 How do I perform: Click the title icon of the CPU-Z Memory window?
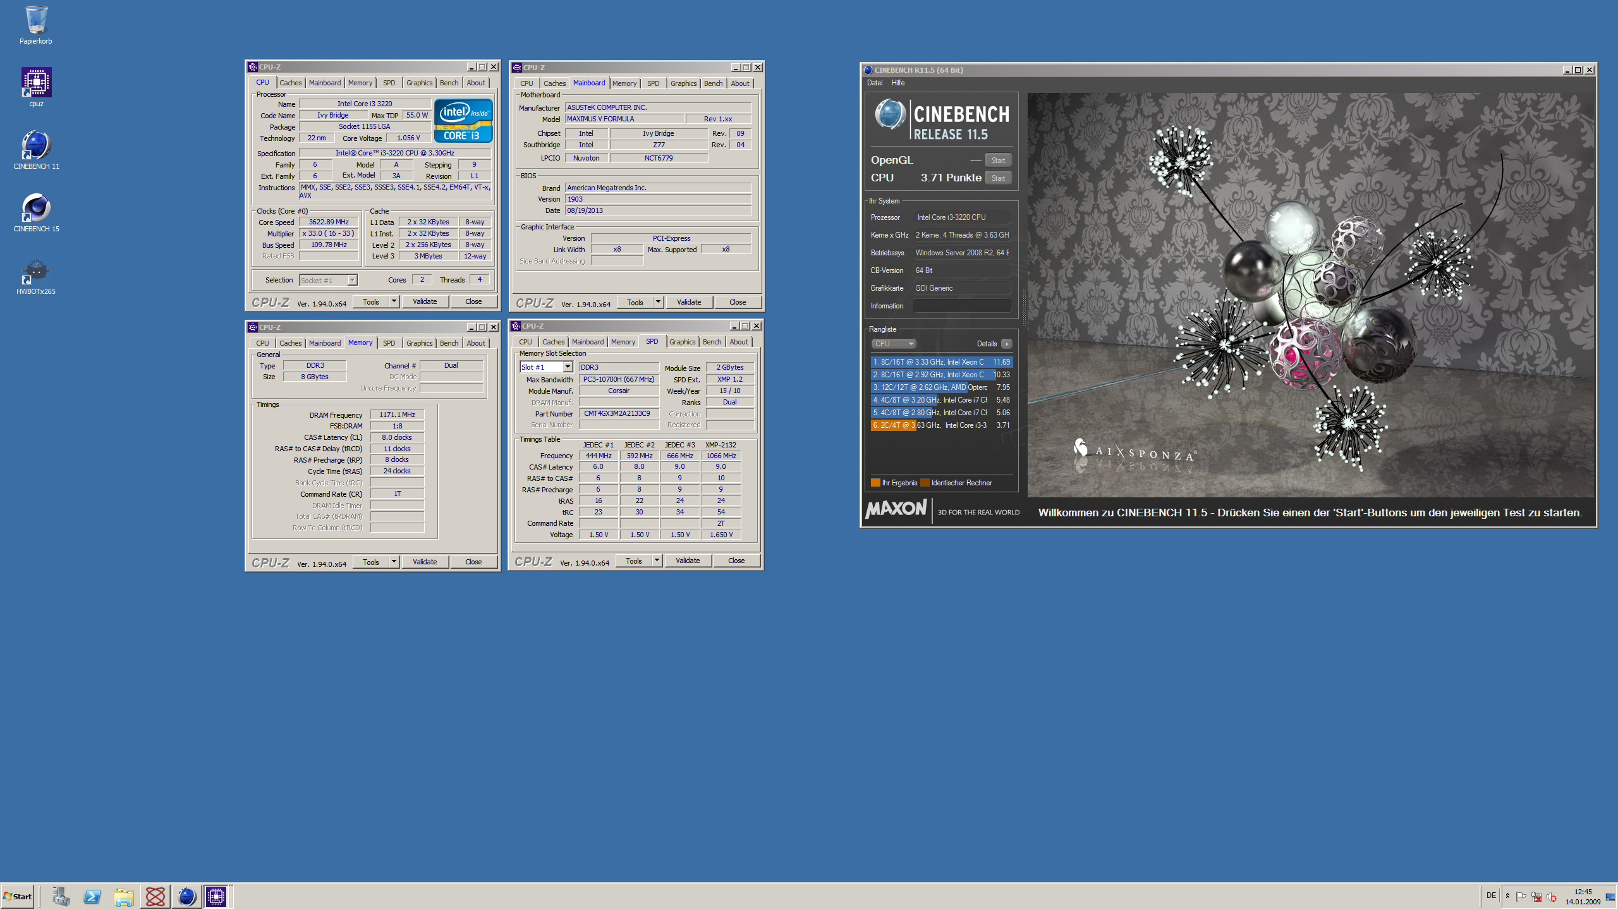tap(253, 327)
